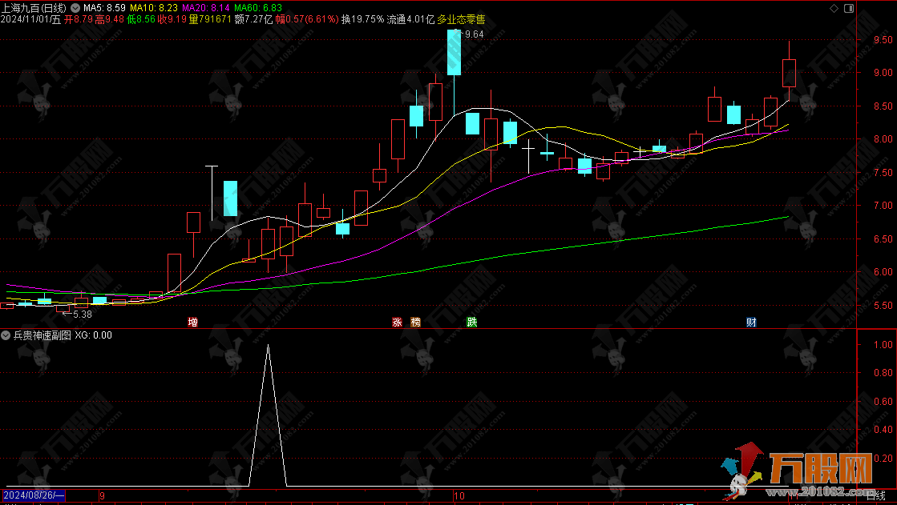Click the diamond marker icon at top right
897x505 pixels.
[834, 8]
